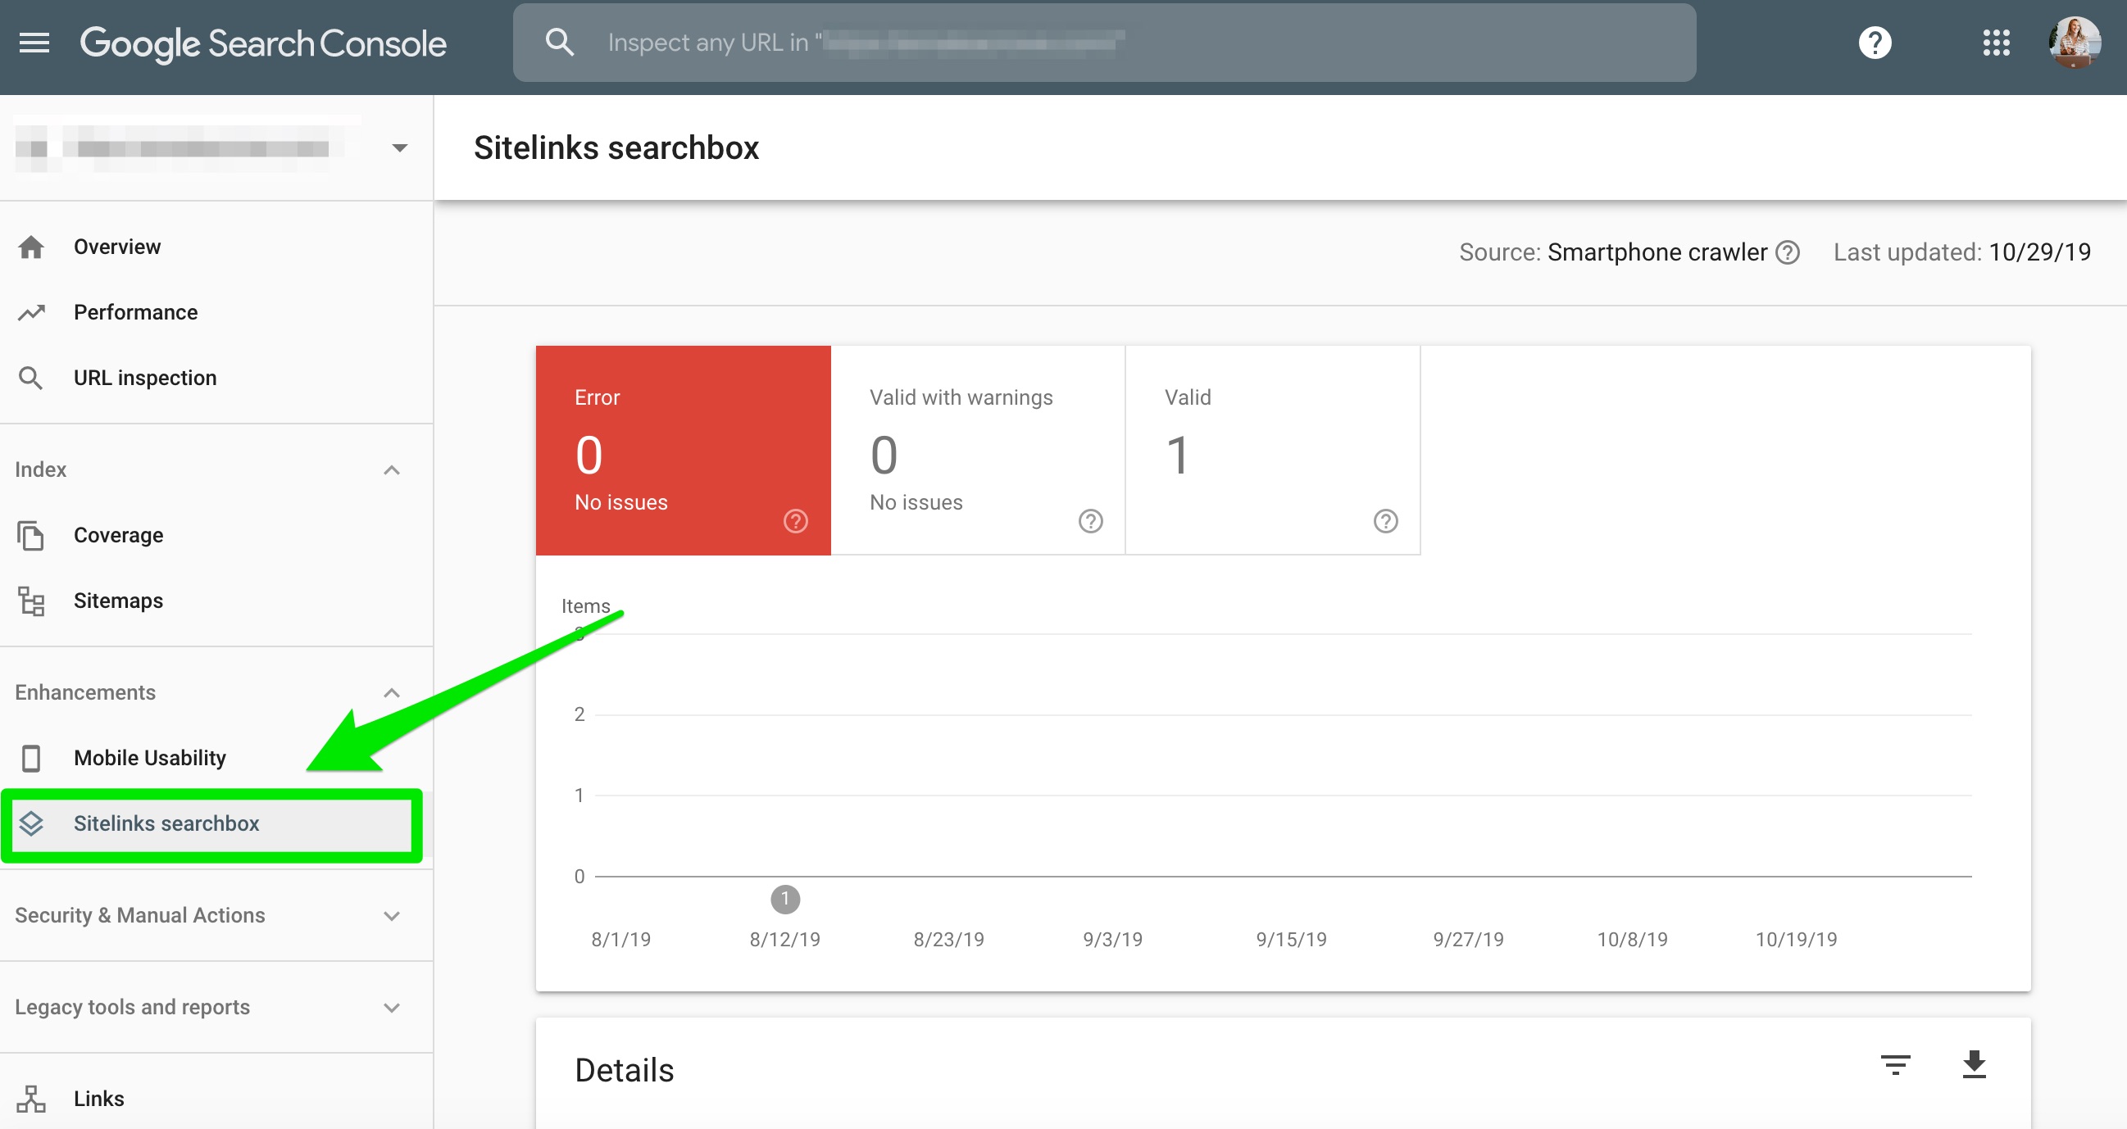This screenshot has height=1129, width=2127.
Task: Collapse the Index section chevron
Action: (x=393, y=469)
